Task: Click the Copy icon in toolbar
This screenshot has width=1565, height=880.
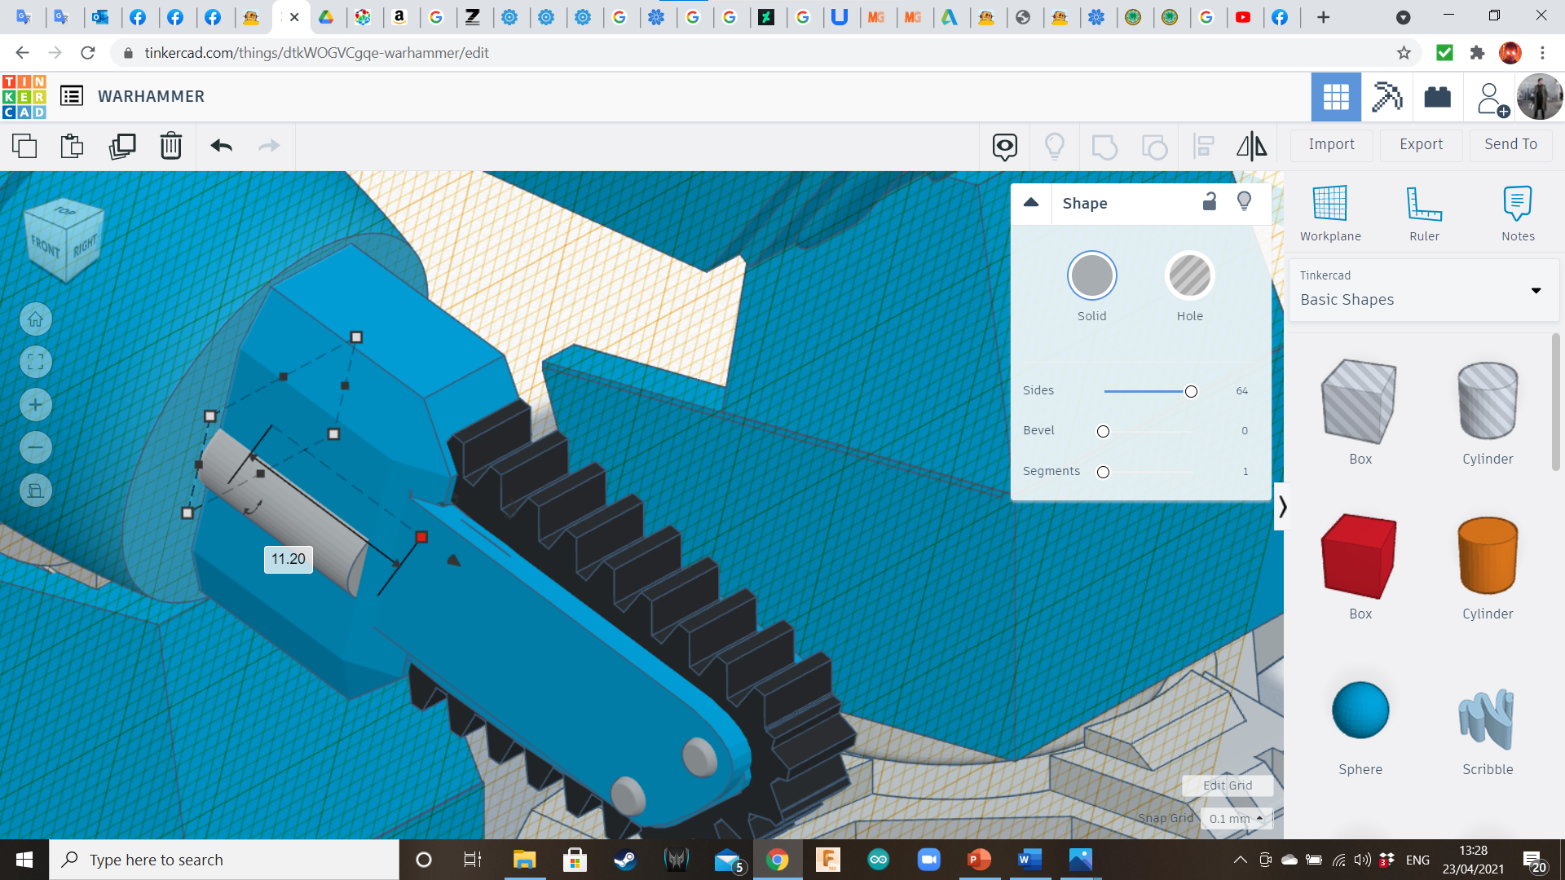Action: [24, 146]
